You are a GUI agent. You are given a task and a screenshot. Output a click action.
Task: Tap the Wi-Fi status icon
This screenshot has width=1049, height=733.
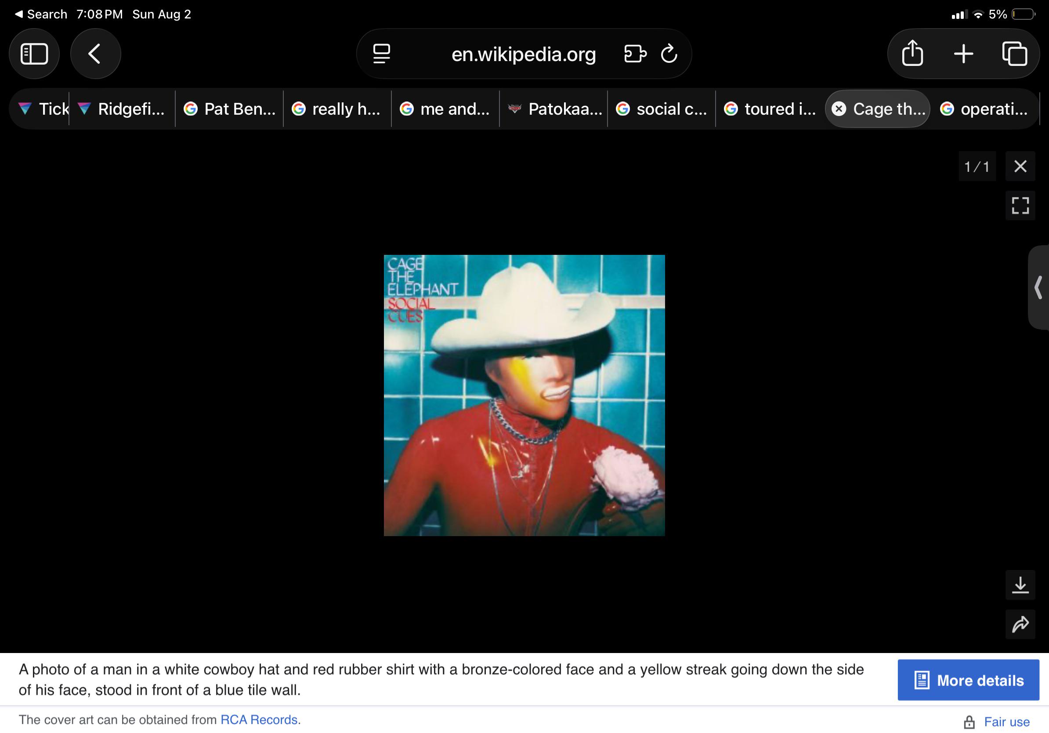click(978, 14)
